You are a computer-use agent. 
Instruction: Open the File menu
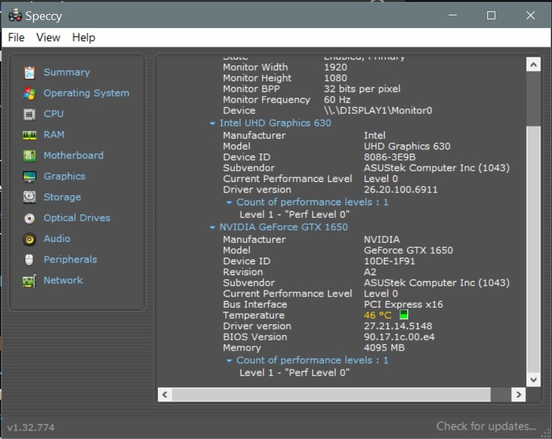point(16,37)
